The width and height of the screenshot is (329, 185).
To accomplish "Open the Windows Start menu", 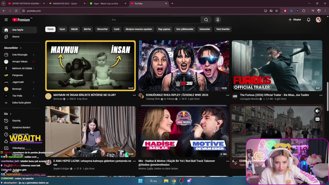I will click(x=140, y=181).
